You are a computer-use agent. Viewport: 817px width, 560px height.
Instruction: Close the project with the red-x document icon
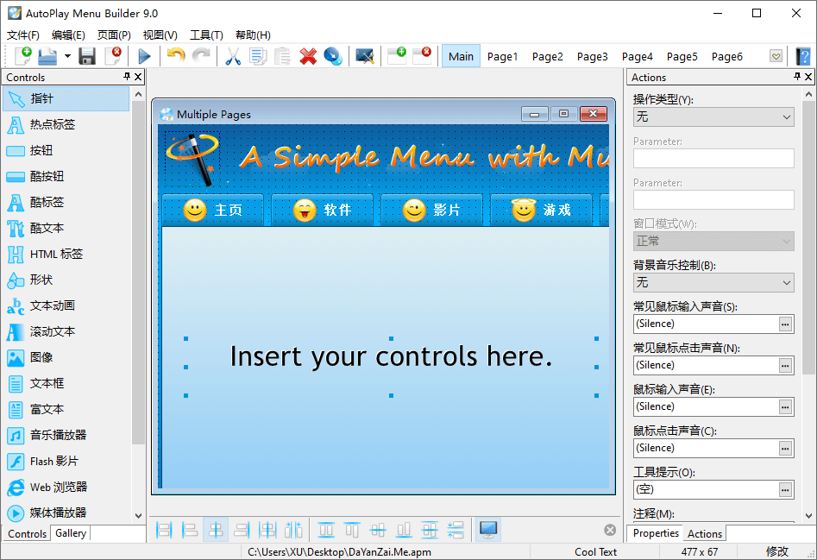pyautogui.click(x=112, y=56)
